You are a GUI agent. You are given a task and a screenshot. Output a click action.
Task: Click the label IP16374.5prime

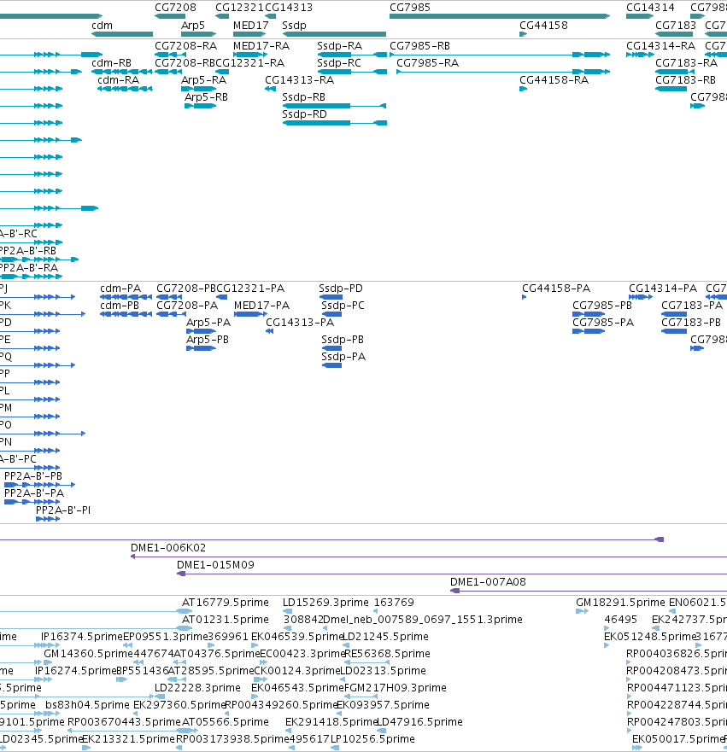point(81,637)
